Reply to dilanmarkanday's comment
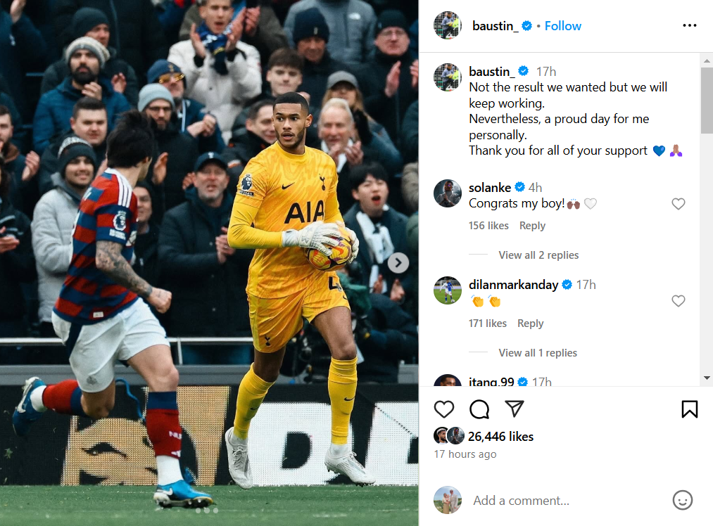 [x=530, y=323]
